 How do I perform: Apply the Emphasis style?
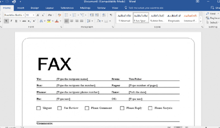coord(174,18)
